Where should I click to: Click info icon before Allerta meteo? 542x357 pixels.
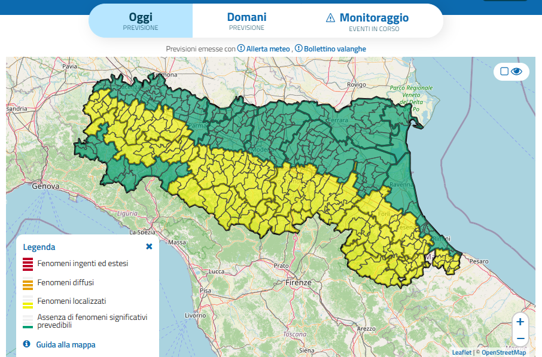[x=241, y=48]
